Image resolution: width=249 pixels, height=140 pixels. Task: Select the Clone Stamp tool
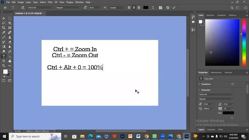pyautogui.click(x=10, y=37)
